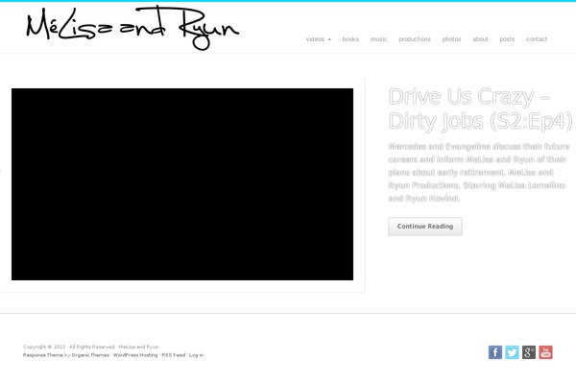Viewport: 576px width, 384px height.
Task: Open the WordPress Hosting footer link
Action: tap(135, 355)
